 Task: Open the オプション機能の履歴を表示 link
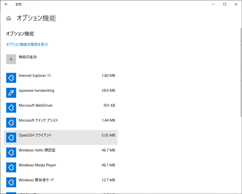tap(27, 44)
